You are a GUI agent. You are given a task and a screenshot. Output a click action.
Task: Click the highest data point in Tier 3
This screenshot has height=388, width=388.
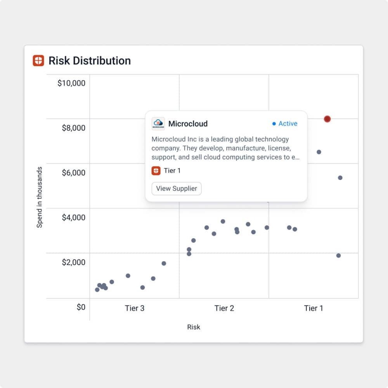(164, 263)
